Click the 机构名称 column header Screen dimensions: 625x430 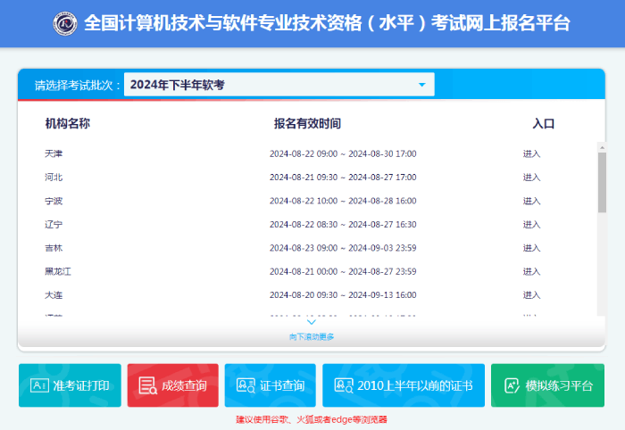[x=67, y=123]
